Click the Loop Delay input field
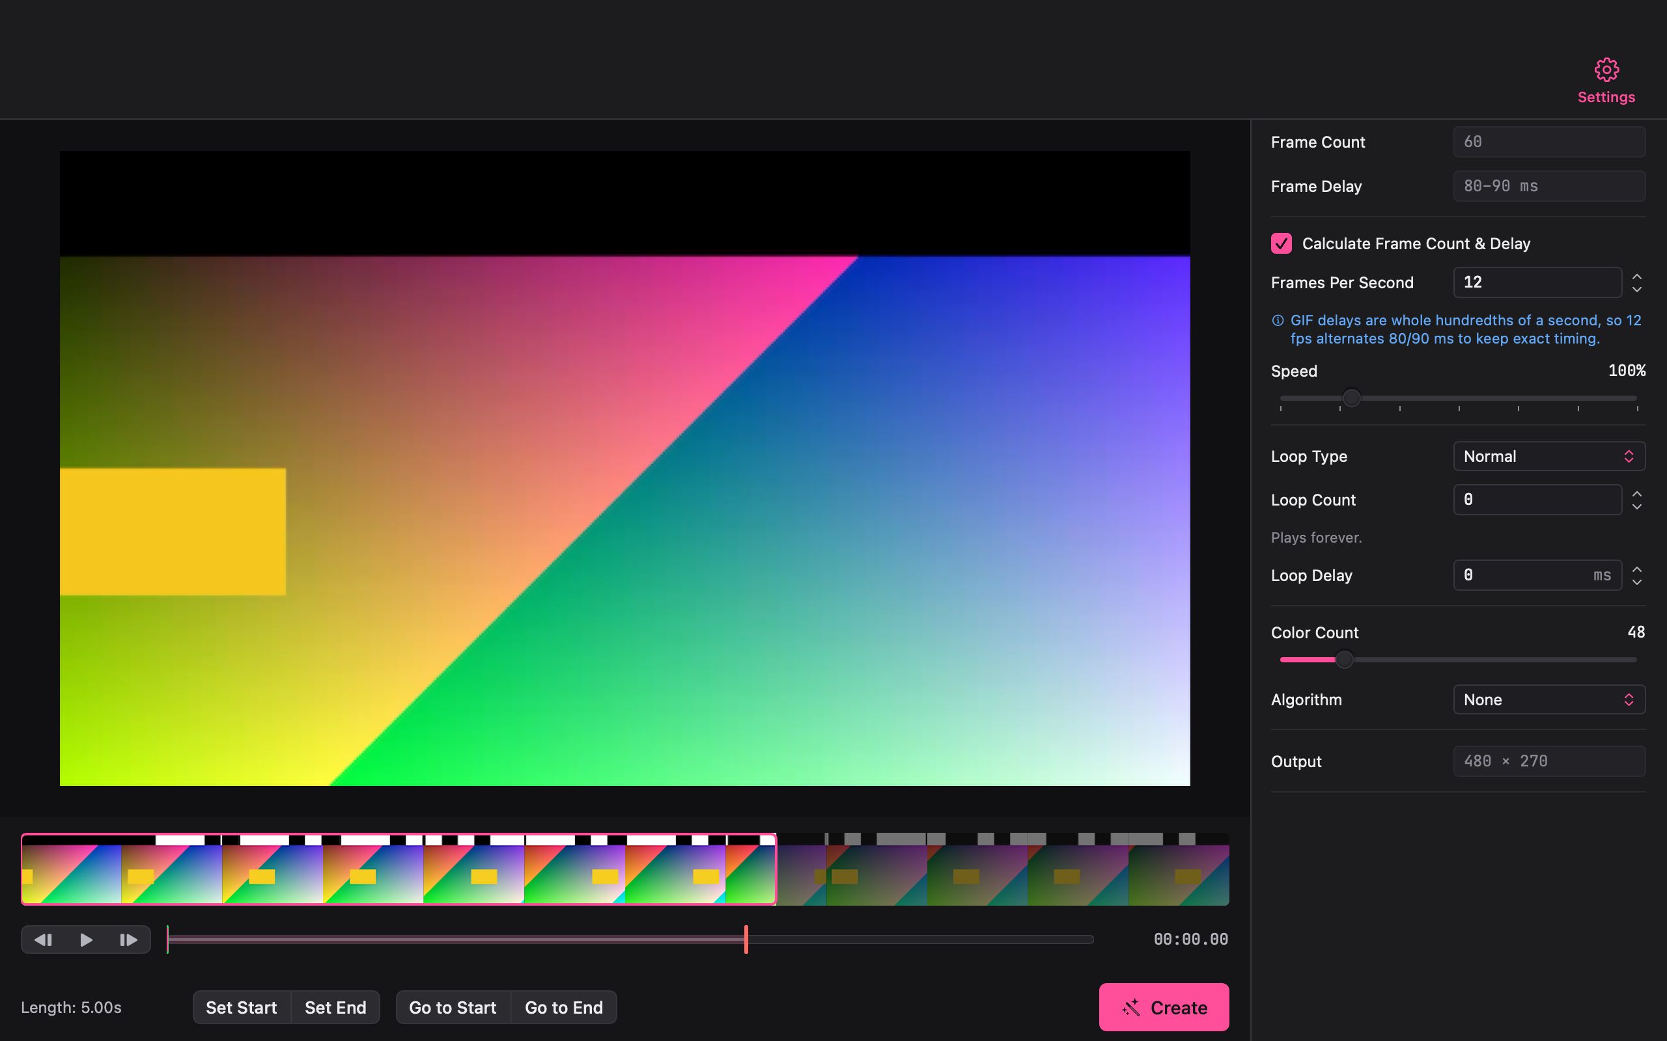The width and height of the screenshot is (1667, 1041). point(1537,576)
